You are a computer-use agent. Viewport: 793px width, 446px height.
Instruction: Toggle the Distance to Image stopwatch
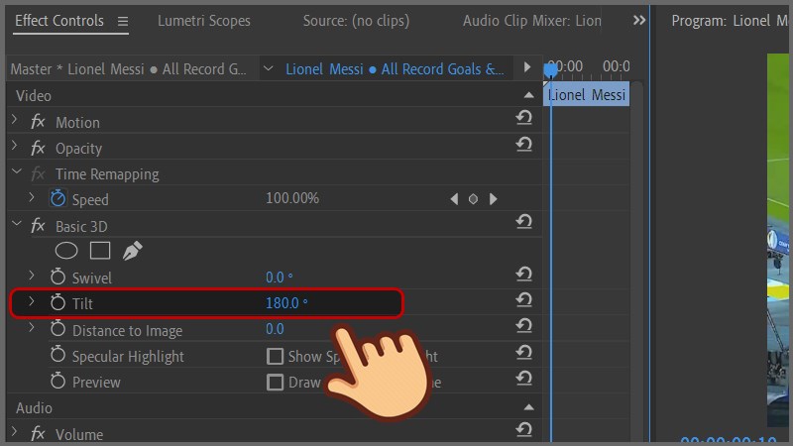tap(57, 329)
